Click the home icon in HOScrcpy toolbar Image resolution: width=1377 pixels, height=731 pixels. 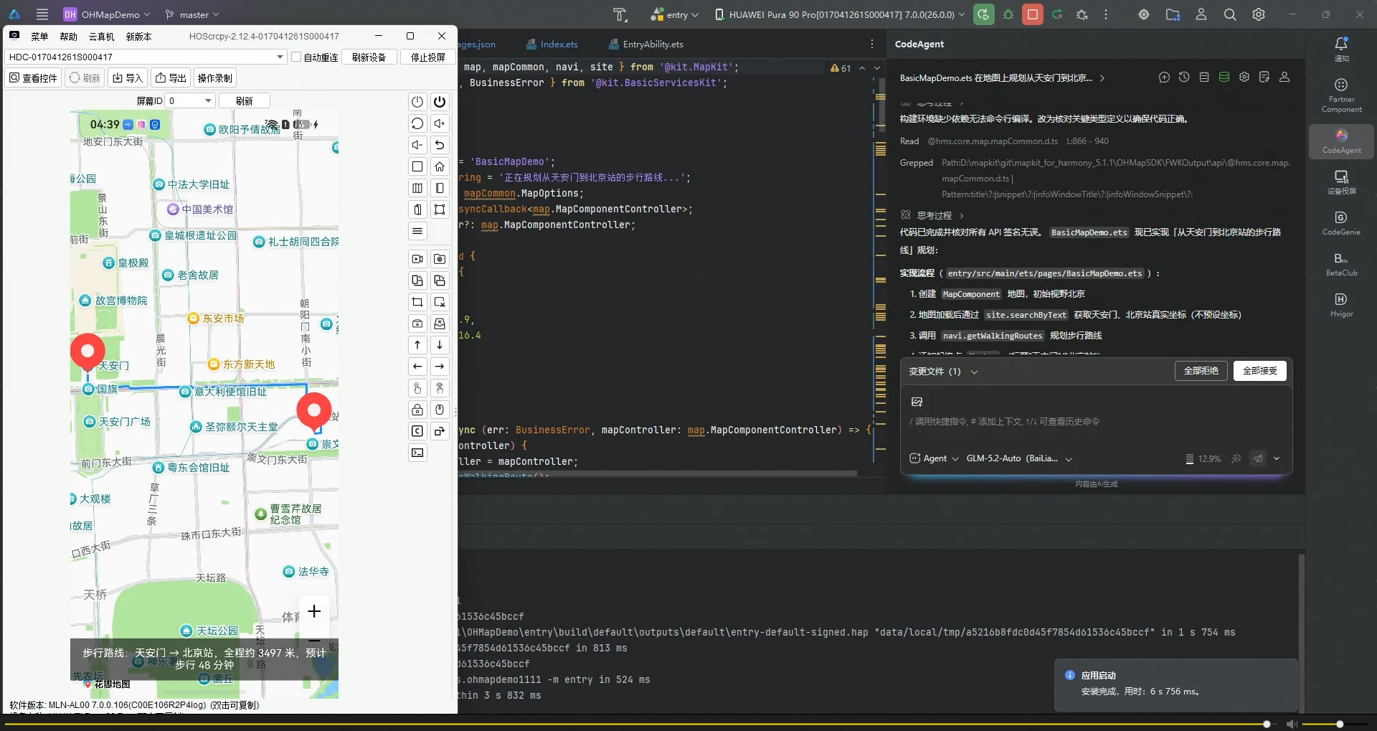tap(440, 166)
